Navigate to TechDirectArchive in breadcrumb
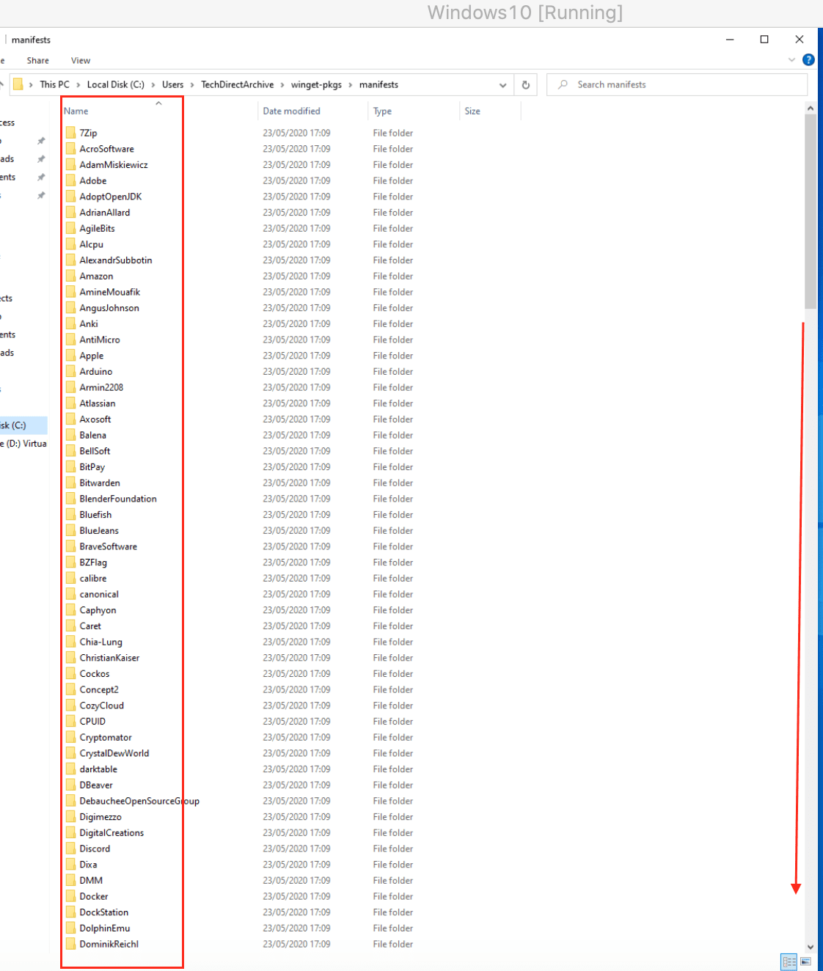This screenshot has width=823, height=971. pyautogui.click(x=237, y=85)
